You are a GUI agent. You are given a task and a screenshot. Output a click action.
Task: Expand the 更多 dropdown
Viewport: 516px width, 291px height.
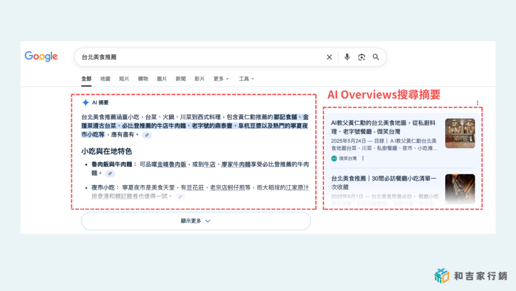(221, 79)
